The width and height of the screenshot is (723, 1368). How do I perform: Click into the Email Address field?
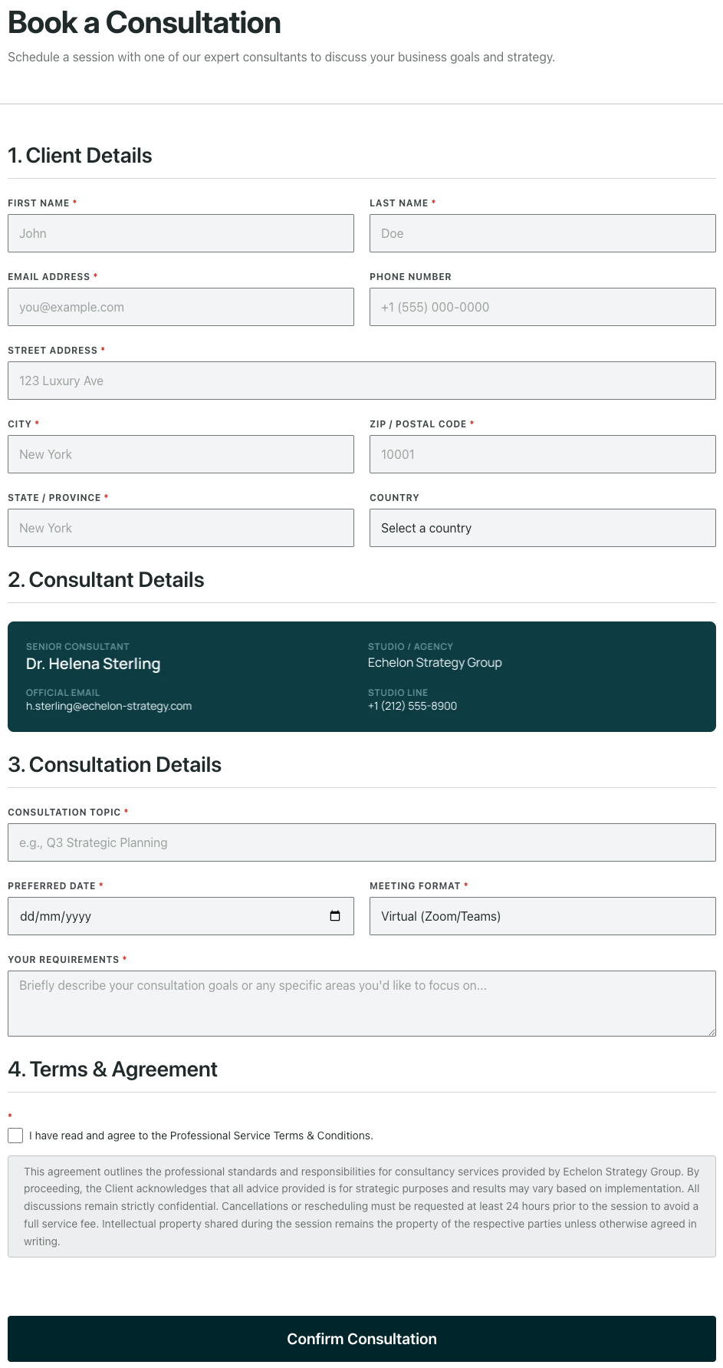pos(181,307)
